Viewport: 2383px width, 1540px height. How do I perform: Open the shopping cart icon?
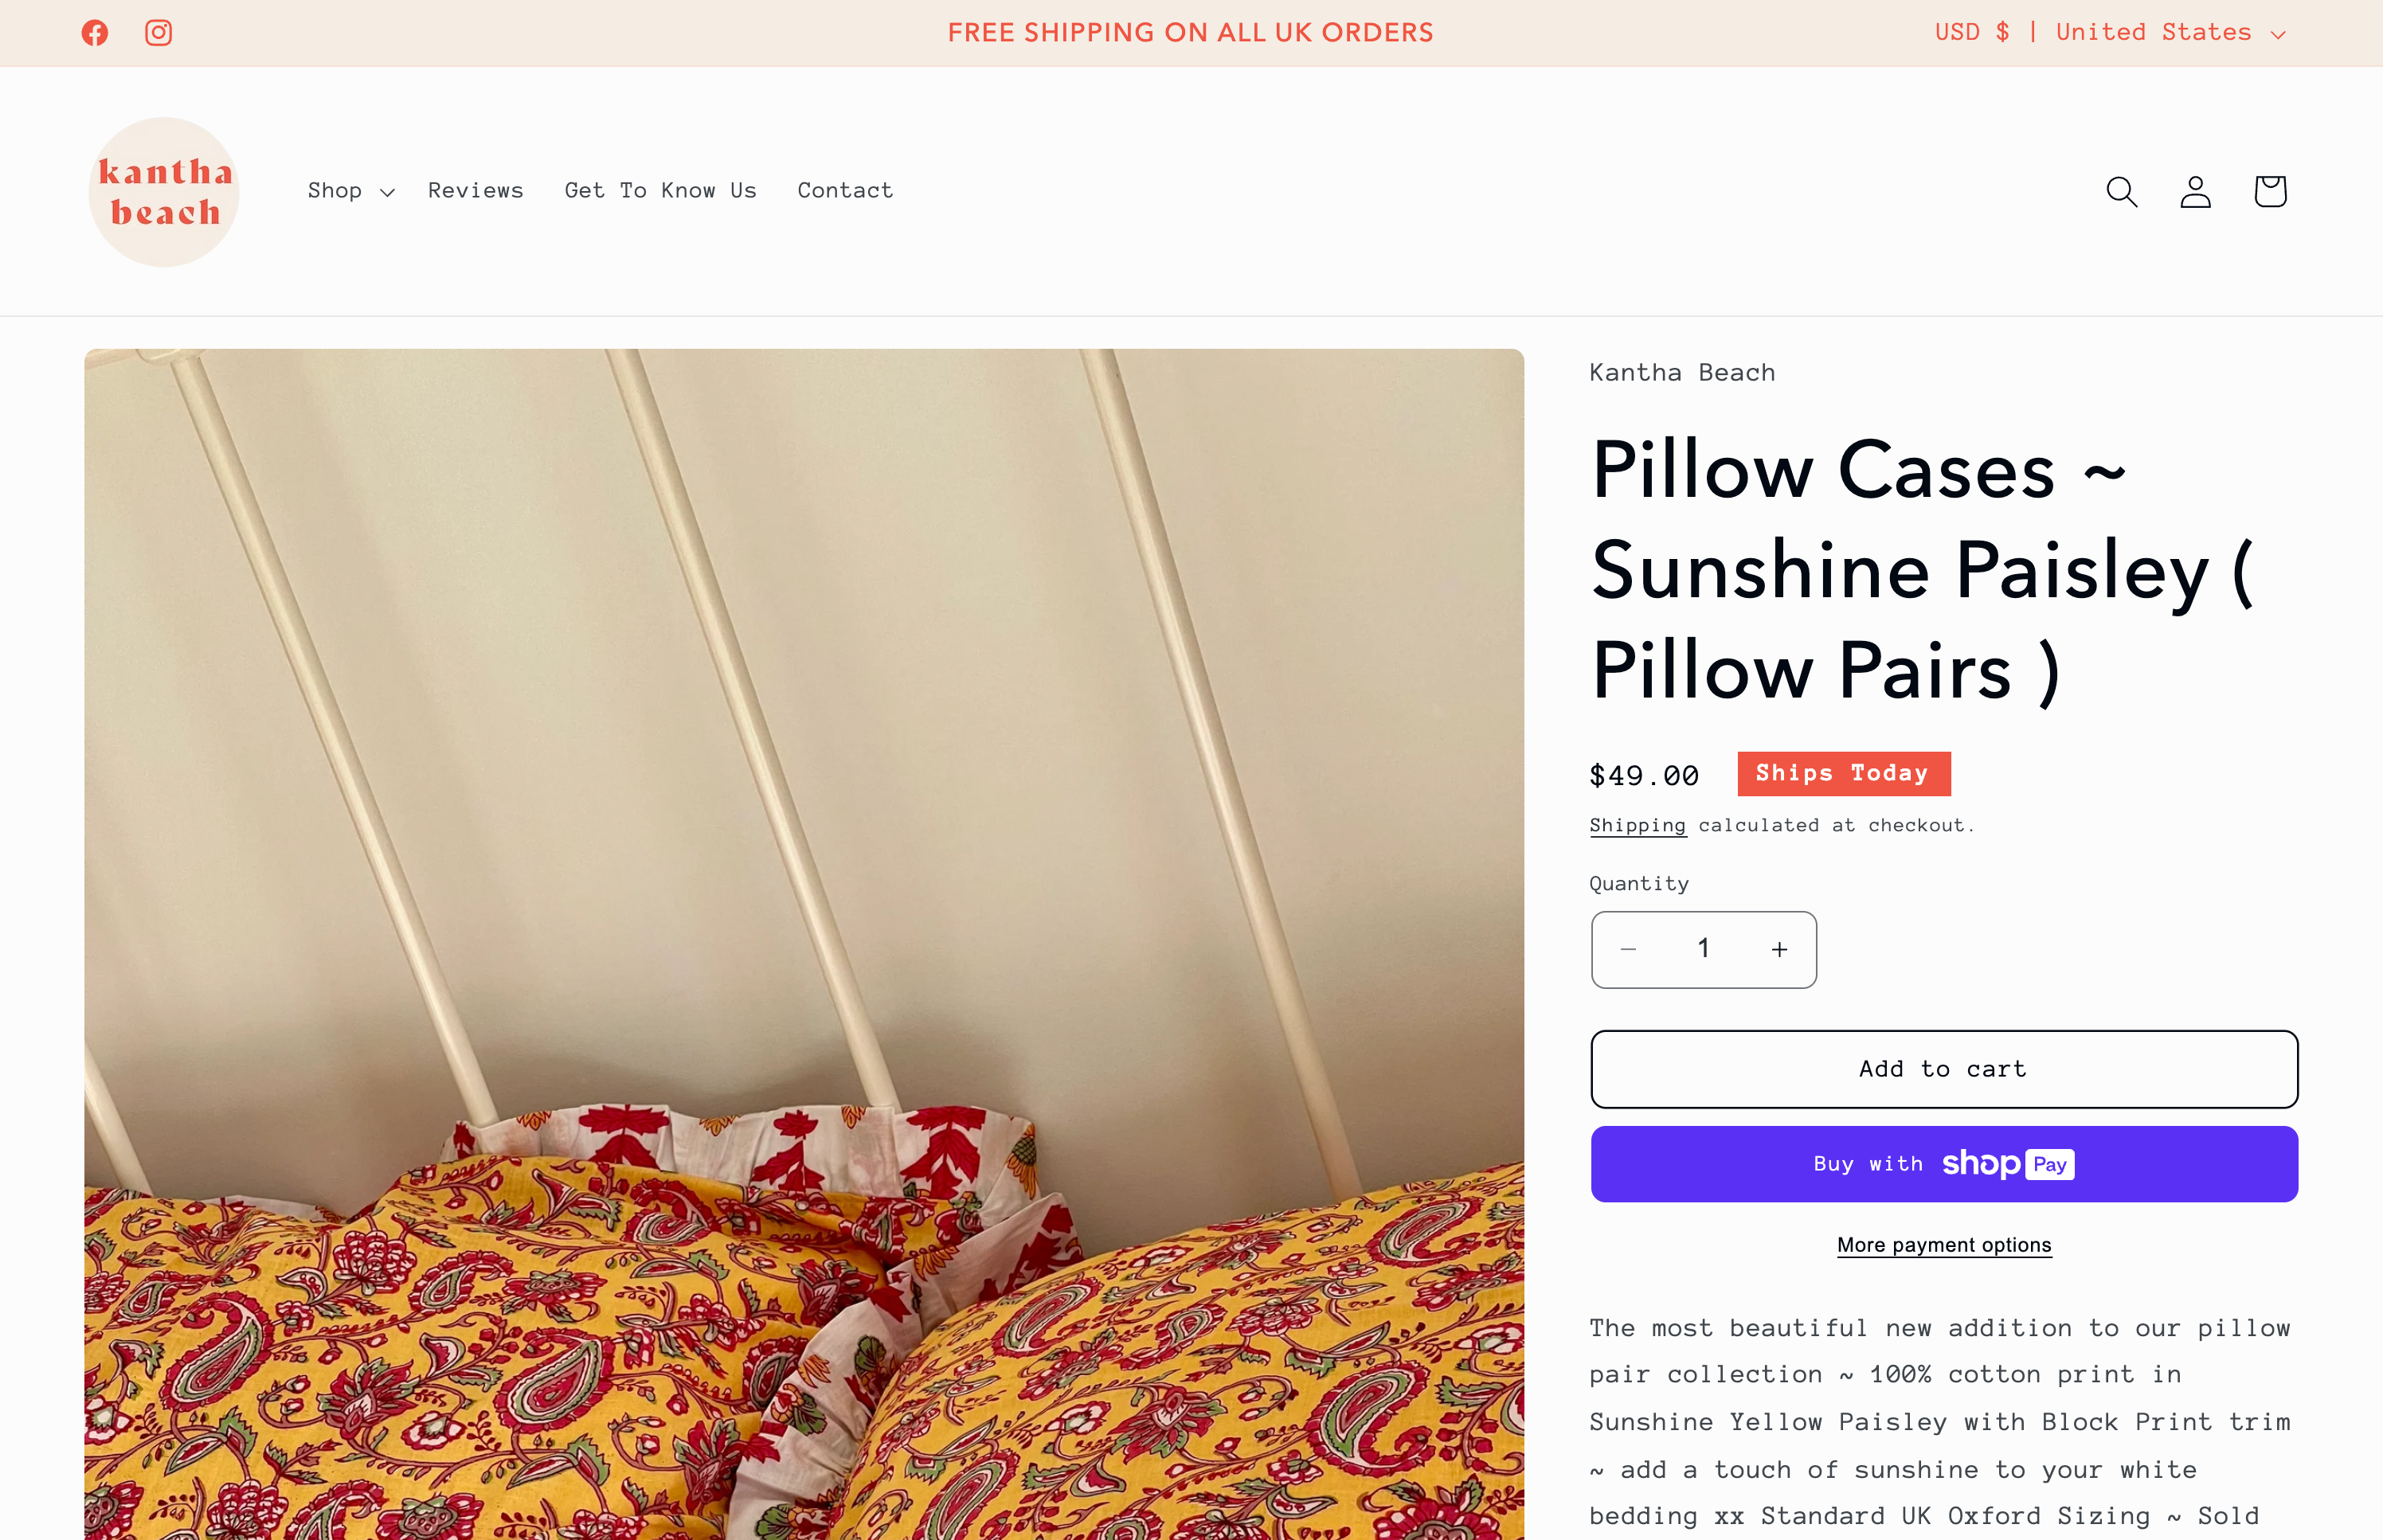(x=2270, y=191)
